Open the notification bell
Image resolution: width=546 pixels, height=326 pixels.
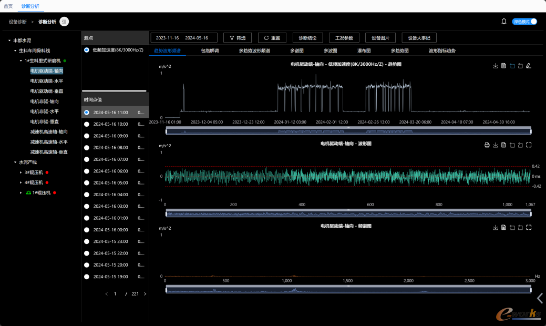(x=503, y=22)
